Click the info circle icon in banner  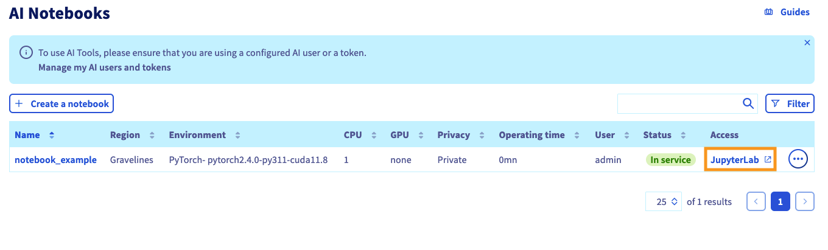[x=26, y=53]
